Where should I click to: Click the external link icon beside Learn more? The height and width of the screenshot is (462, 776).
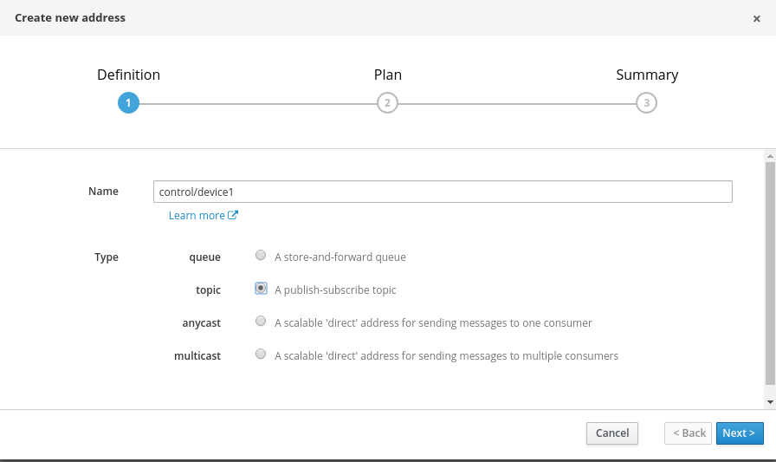[x=233, y=215]
